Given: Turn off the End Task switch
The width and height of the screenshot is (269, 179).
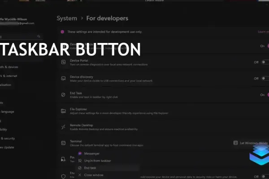Looking at the screenshot, I should tap(268, 95).
